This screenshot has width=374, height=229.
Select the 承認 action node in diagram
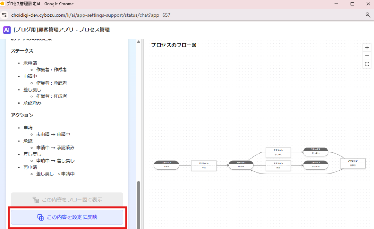(x=278, y=166)
